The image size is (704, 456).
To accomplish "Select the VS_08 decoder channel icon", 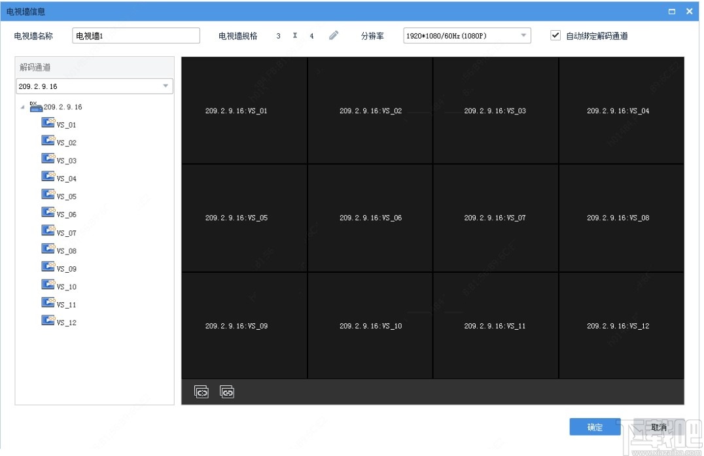I will pyautogui.click(x=48, y=248).
